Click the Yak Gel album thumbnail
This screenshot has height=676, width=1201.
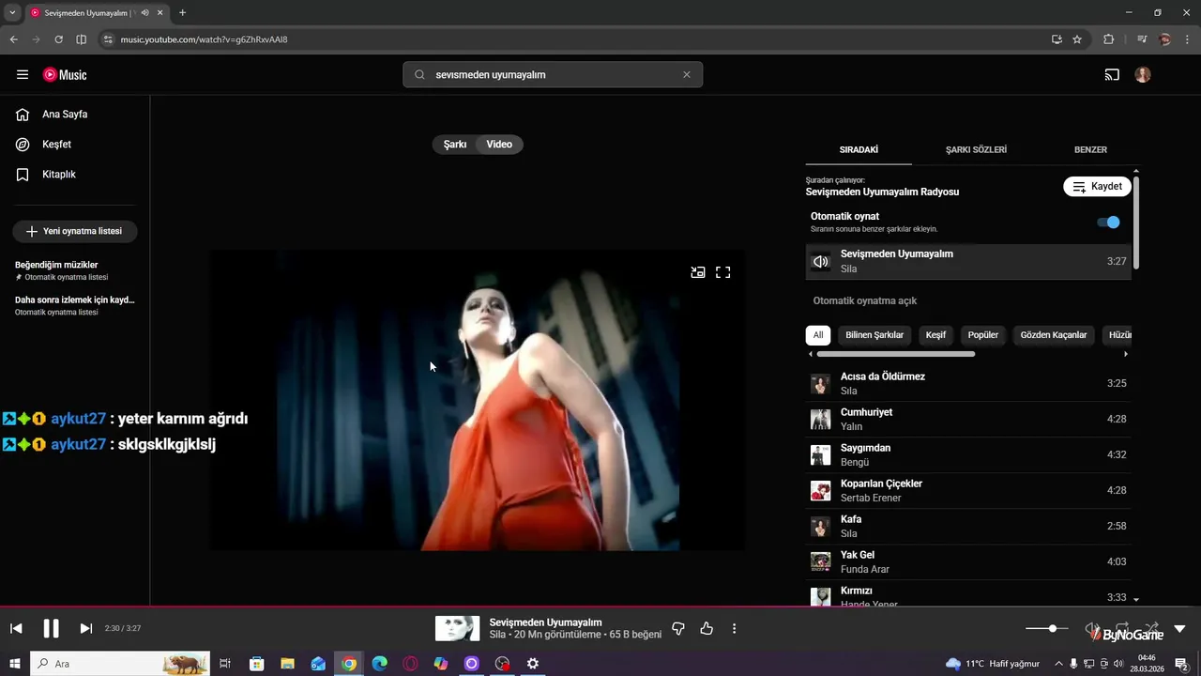coord(821,562)
